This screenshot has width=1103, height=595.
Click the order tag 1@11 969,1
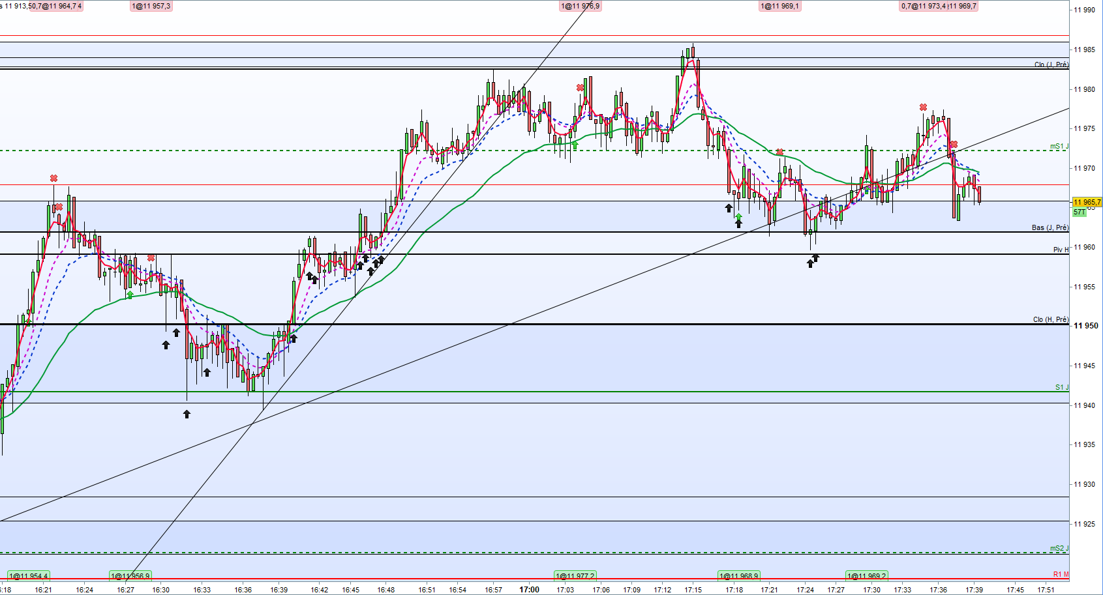pyautogui.click(x=779, y=6)
